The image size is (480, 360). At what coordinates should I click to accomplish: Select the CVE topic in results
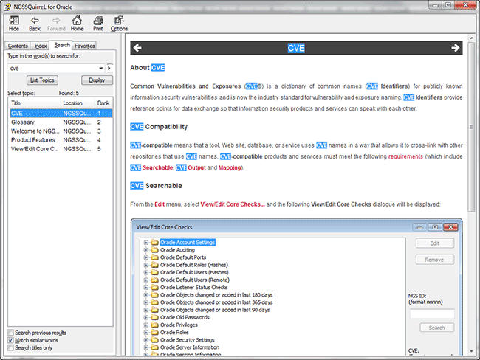point(61,113)
